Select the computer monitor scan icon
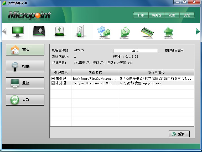Image resolution: width=202 pixels, height=152 pixels. click(x=18, y=32)
